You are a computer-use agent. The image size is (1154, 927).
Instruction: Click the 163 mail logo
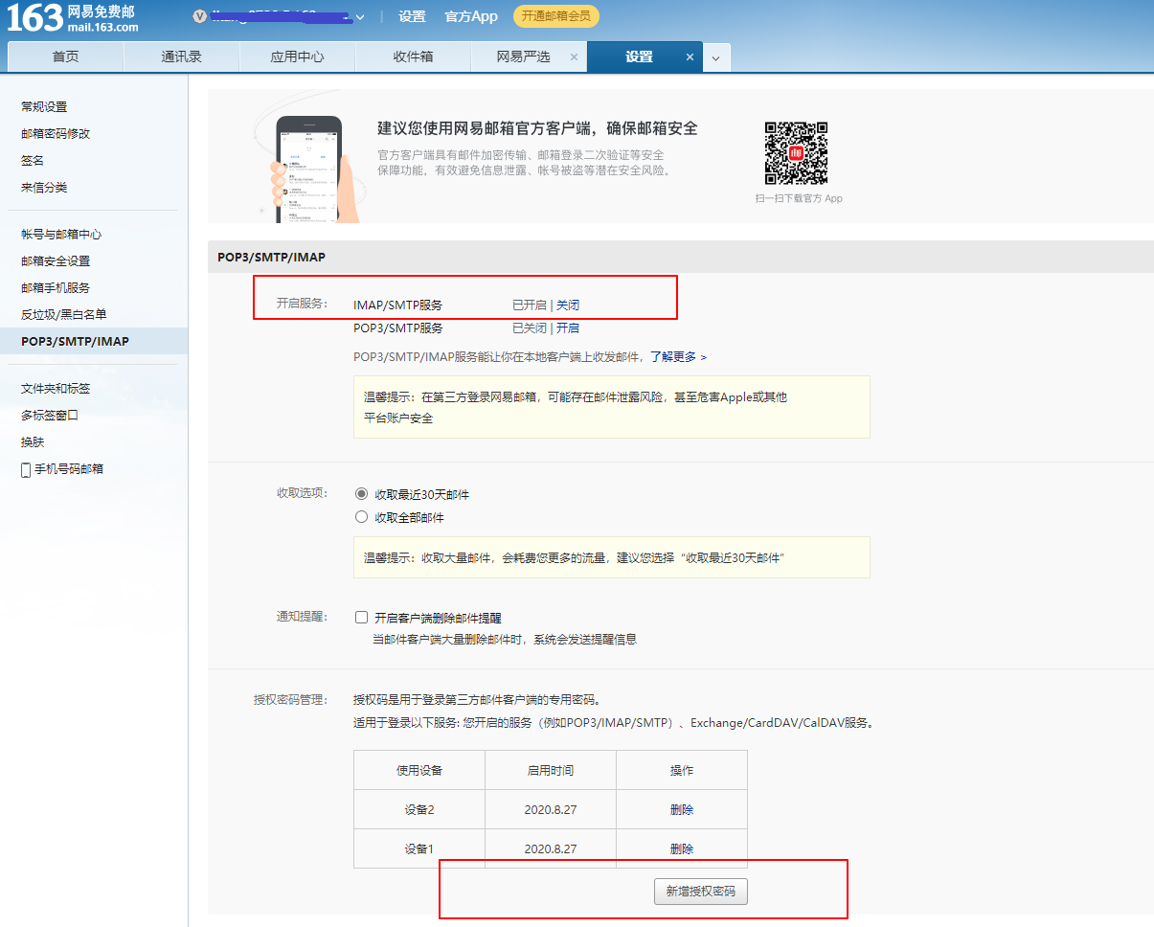point(72,17)
